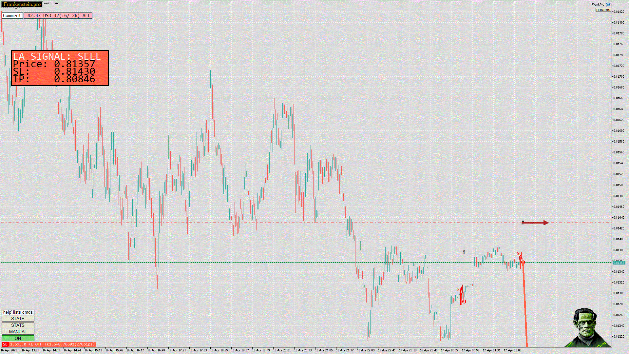This screenshot has height=354, width=629.
Task: Click the red stop-loss arrow marker
Action: point(535,223)
